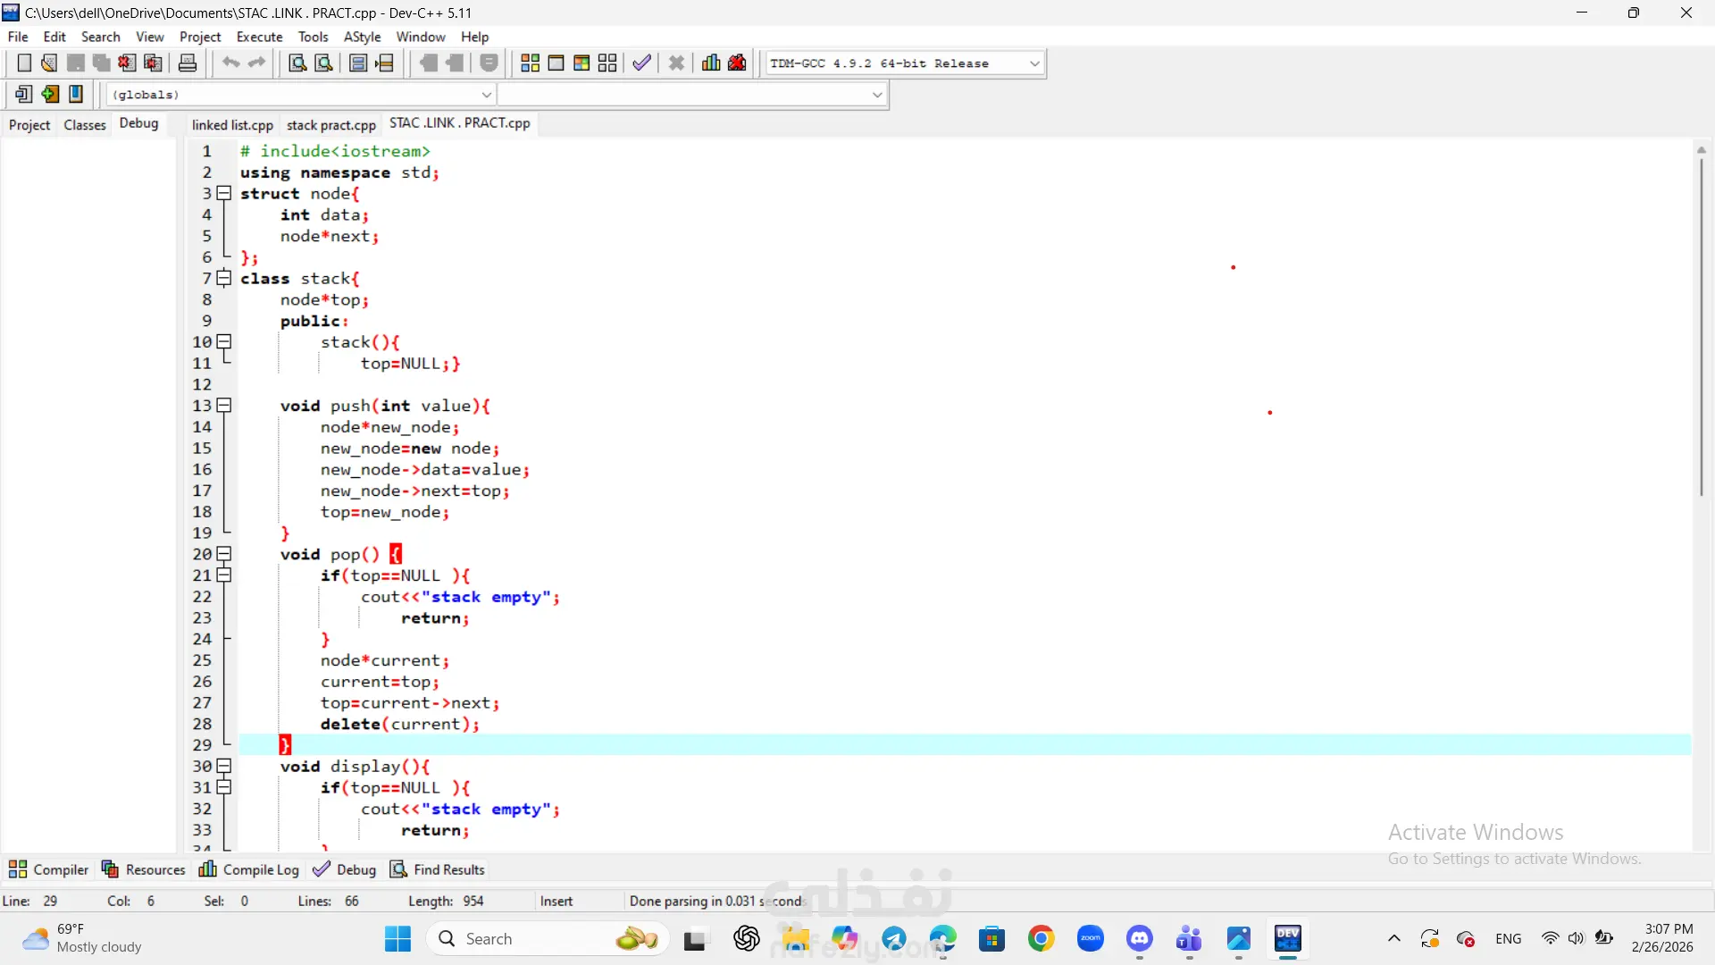Click the Find magnifier toolbar icon
The width and height of the screenshot is (1715, 965).
[x=297, y=63]
